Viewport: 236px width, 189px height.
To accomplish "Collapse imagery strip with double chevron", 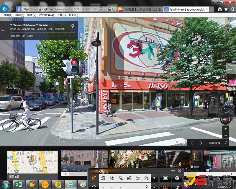I will pyautogui.click(x=226, y=143).
